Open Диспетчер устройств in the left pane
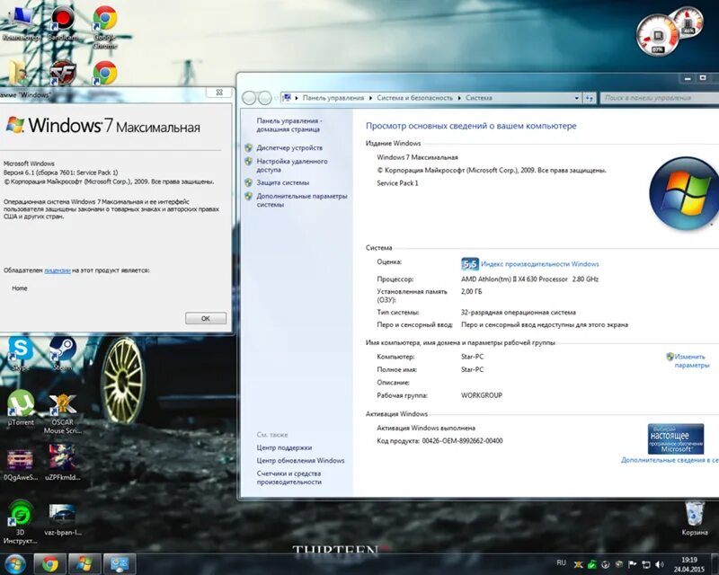This screenshot has height=575, width=719. pos(289,147)
